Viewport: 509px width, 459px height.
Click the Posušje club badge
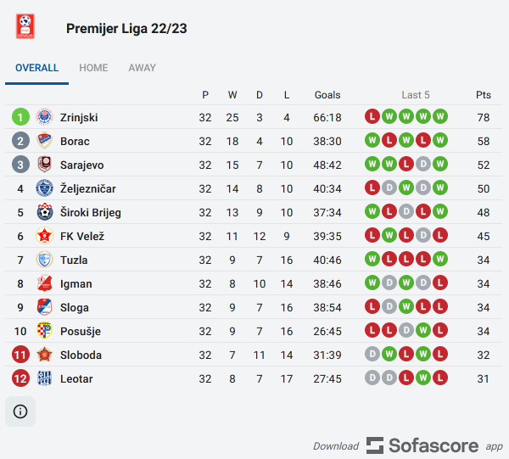pyautogui.click(x=45, y=331)
